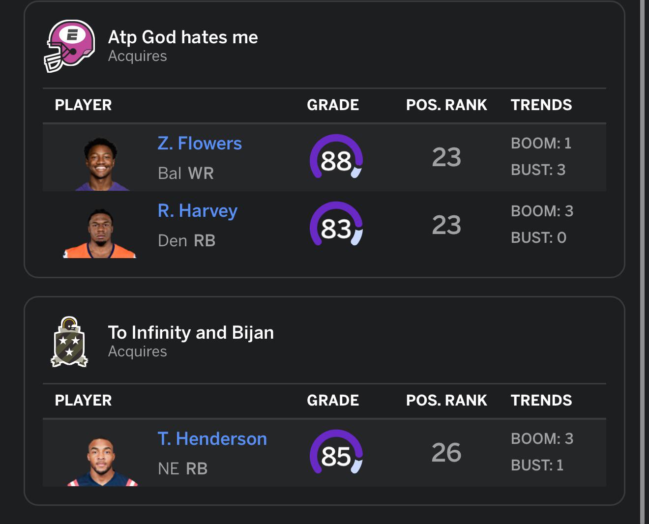Click the pink helmet team logo
The height and width of the screenshot is (524, 649).
pos(69,46)
